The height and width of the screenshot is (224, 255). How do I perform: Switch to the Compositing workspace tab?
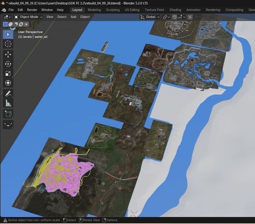pos(234,10)
